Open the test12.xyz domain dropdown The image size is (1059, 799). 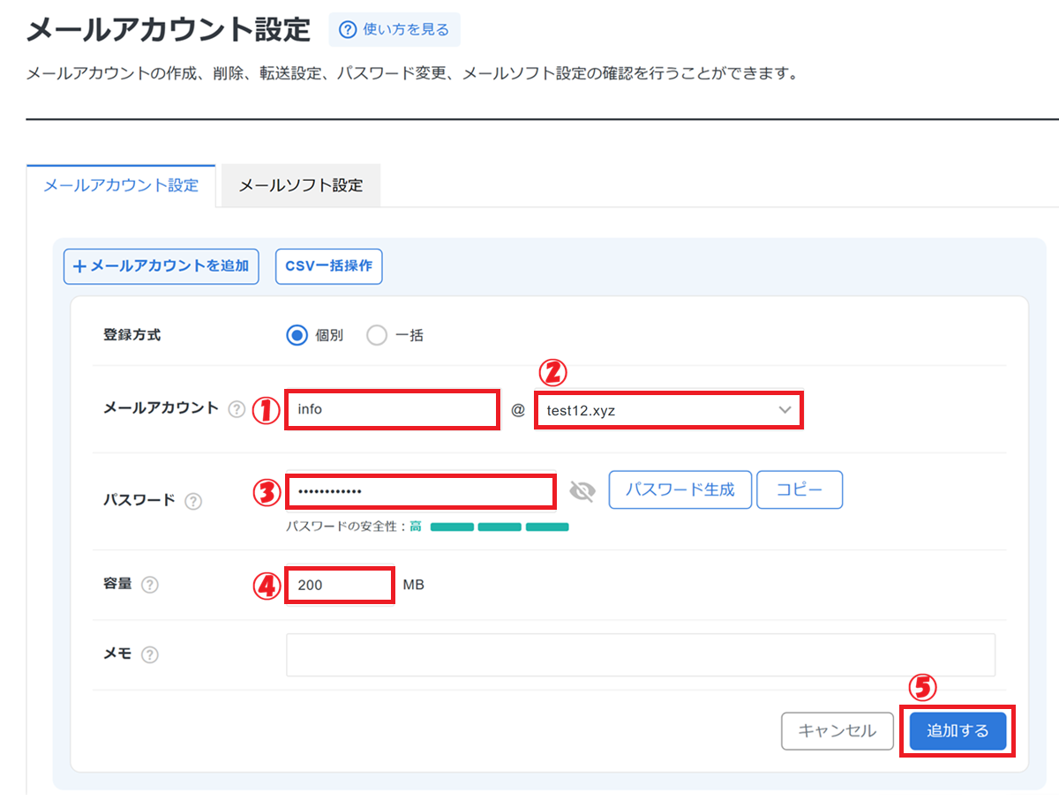tap(667, 410)
